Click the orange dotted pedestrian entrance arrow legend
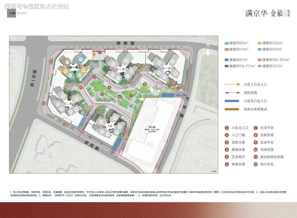297x218 pixels. point(232,84)
